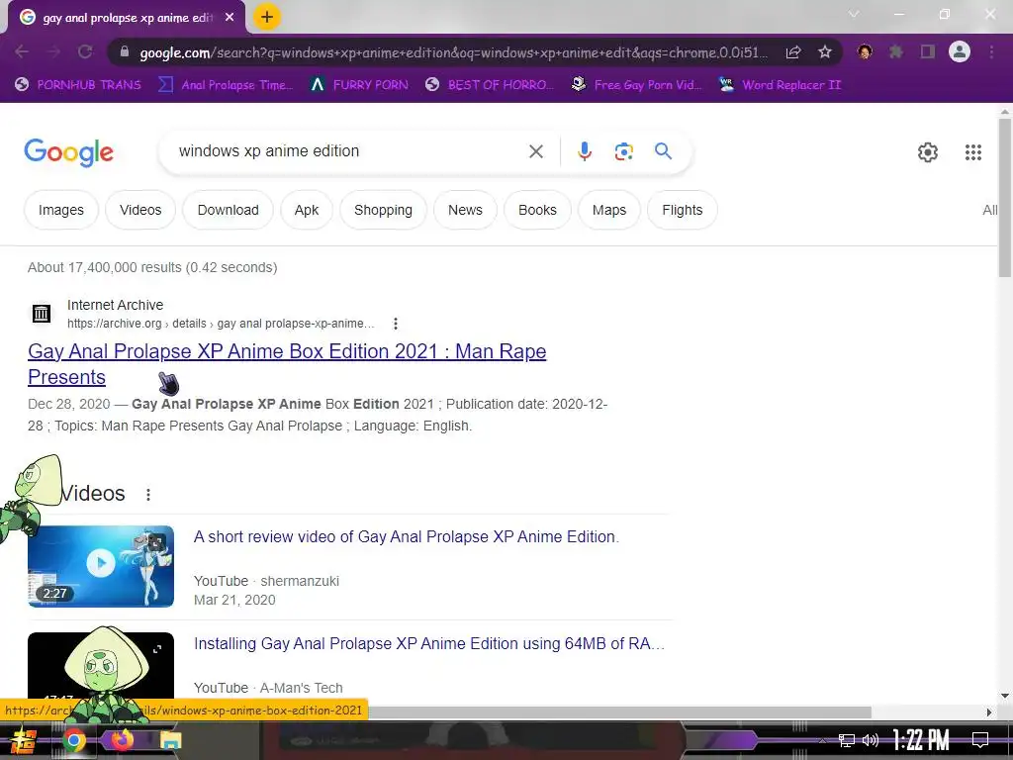Click the horizontal scrollbar right arrow
Viewport: 1013px width, 760px height.
[989, 712]
